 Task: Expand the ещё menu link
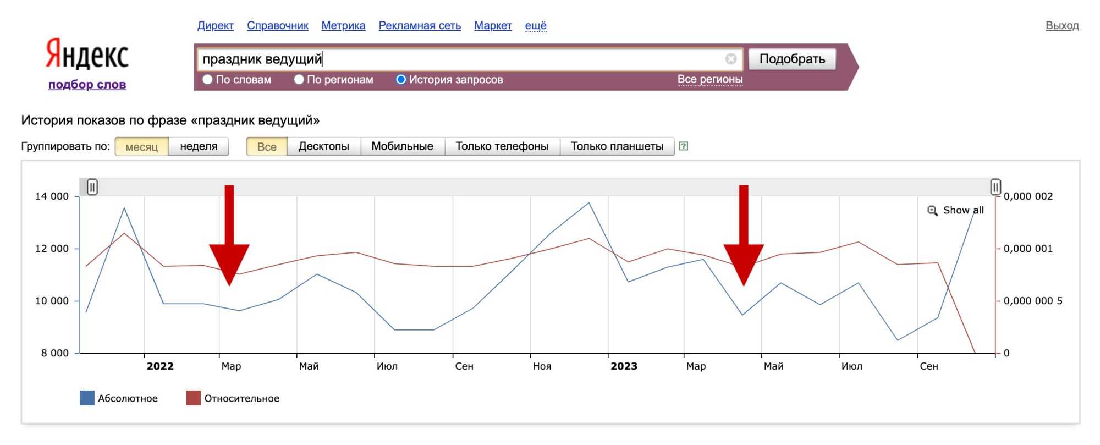(535, 26)
